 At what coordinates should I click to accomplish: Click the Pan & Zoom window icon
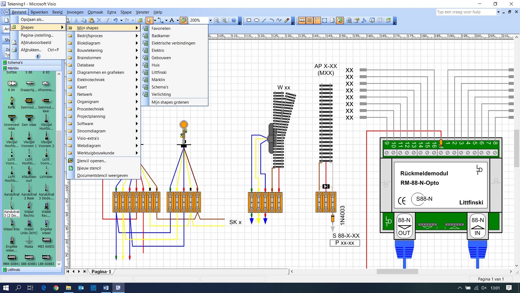pos(349,20)
